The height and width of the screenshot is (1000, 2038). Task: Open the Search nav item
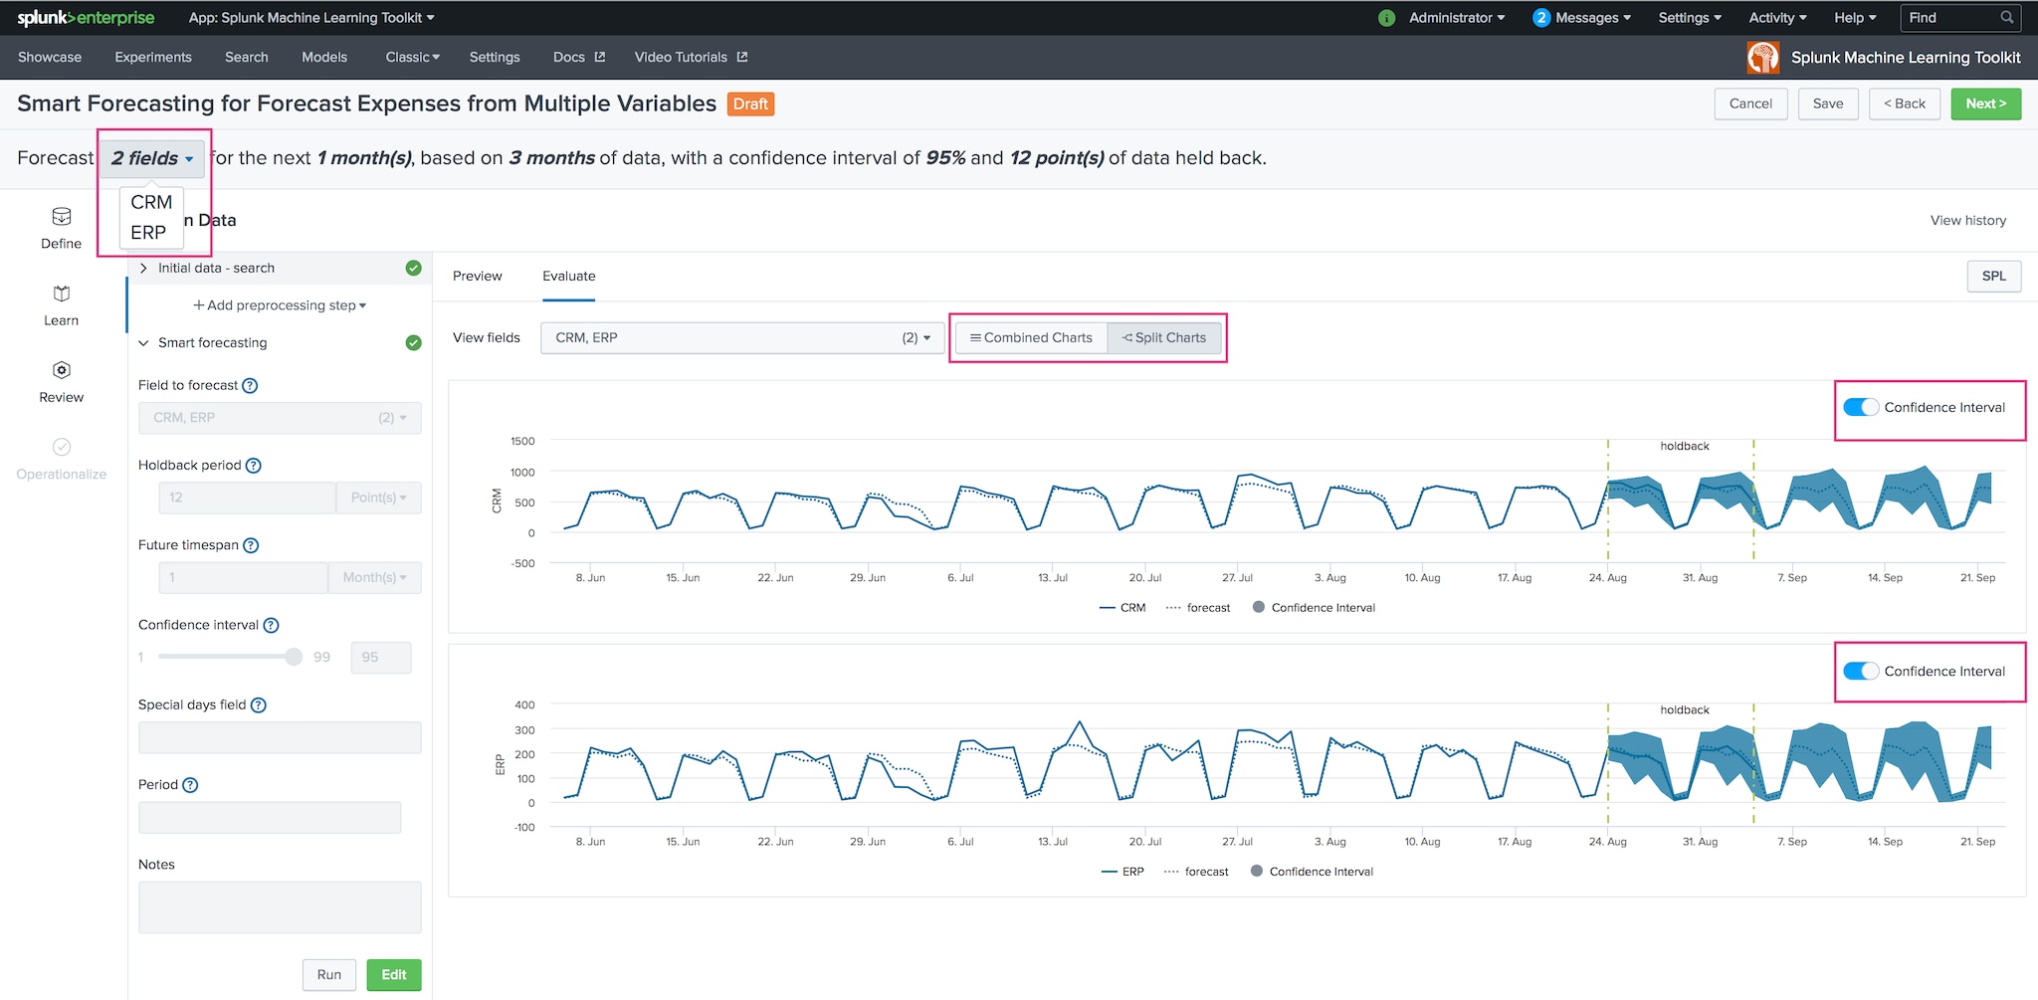click(x=247, y=57)
